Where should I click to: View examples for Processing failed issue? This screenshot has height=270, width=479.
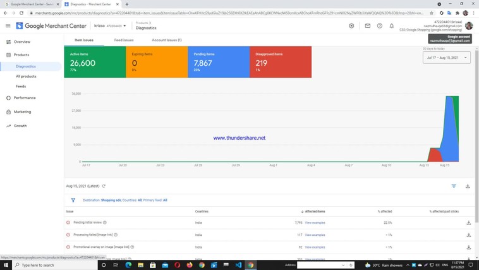(x=315, y=235)
